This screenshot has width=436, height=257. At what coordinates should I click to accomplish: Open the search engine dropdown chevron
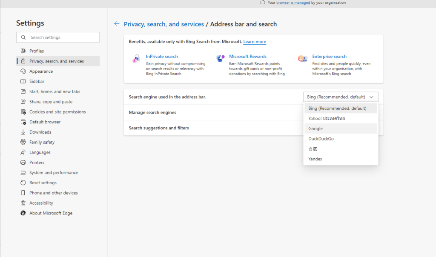371,97
